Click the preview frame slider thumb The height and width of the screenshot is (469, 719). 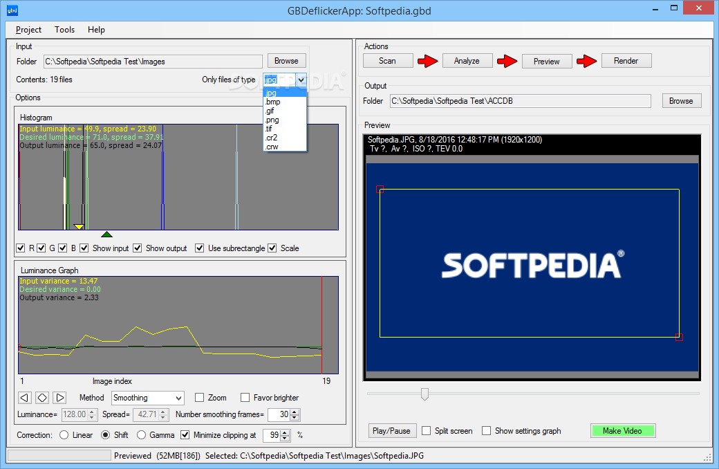424,394
